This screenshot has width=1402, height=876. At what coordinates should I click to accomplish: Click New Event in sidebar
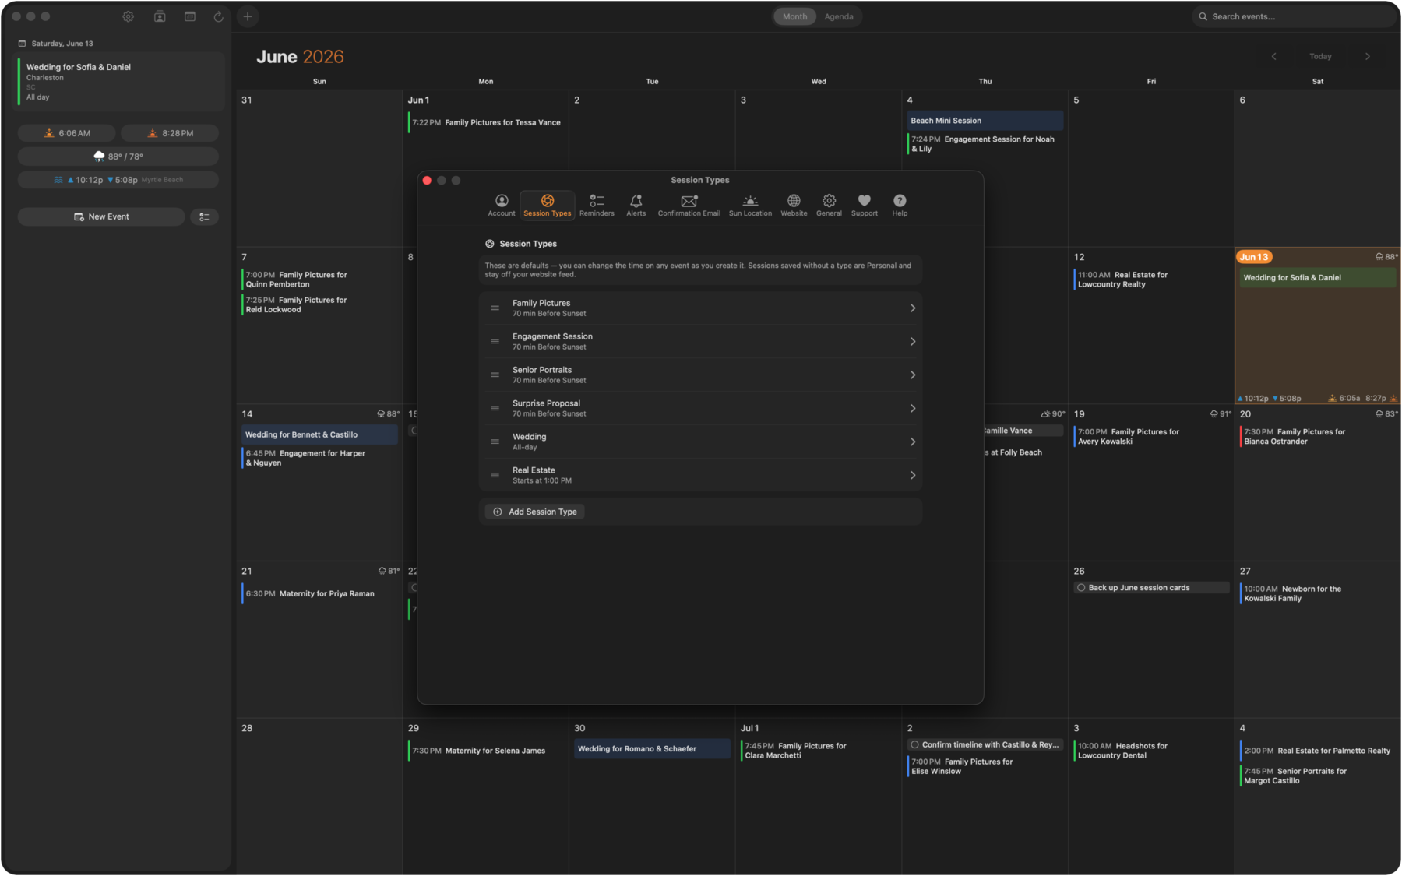[x=101, y=216]
